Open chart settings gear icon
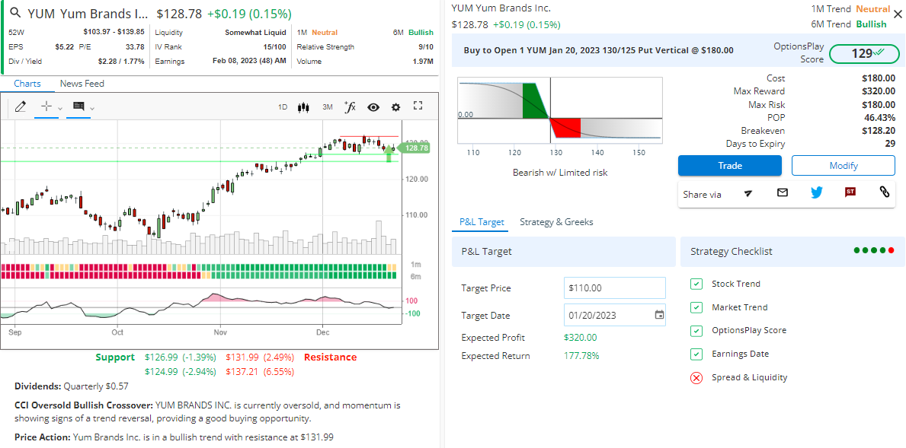This screenshot has height=448, width=906. point(395,106)
